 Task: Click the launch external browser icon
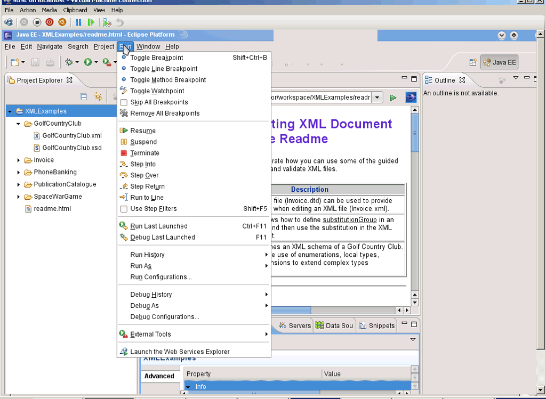409,97
